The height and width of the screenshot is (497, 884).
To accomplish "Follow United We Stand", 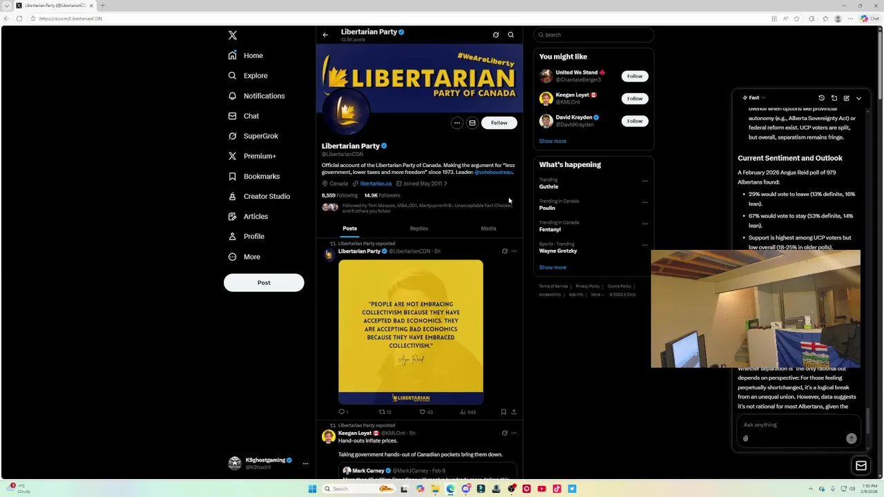I will [635, 76].
